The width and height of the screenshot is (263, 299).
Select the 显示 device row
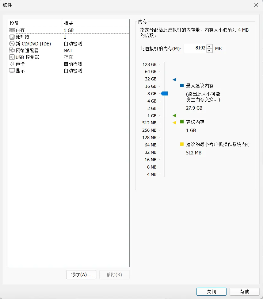[x=68, y=71]
